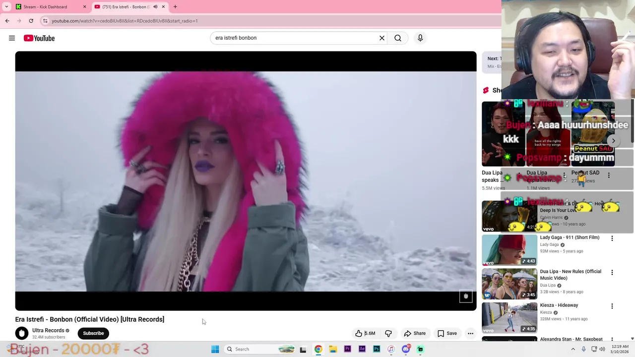Image resolution: width=635 pixels, height=357 pixels.
Task: Dislike the Bonbon video
Action: pyautogui.click(x=388, y=333)
